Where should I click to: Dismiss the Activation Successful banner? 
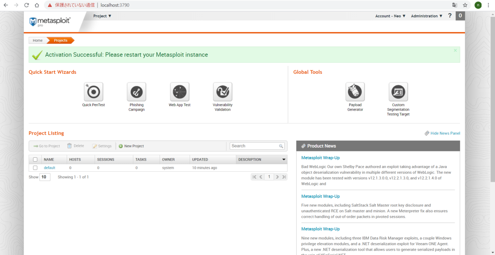pos(455,50)
